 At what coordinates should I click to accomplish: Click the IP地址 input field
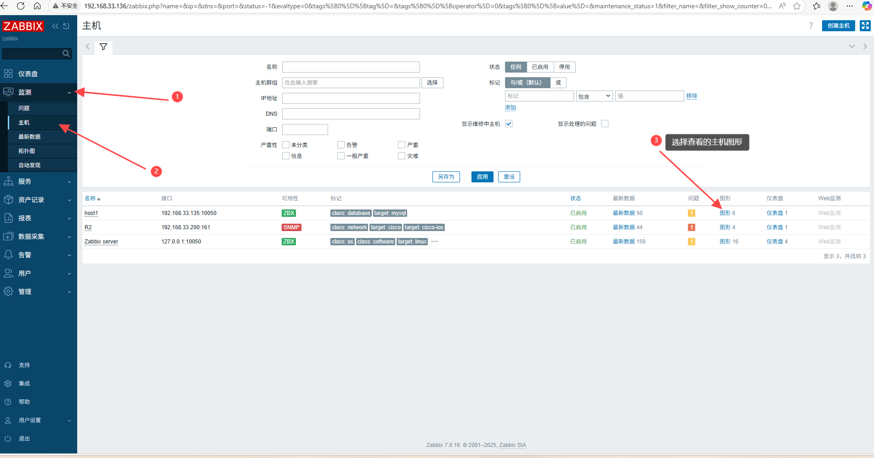point(351,98)
